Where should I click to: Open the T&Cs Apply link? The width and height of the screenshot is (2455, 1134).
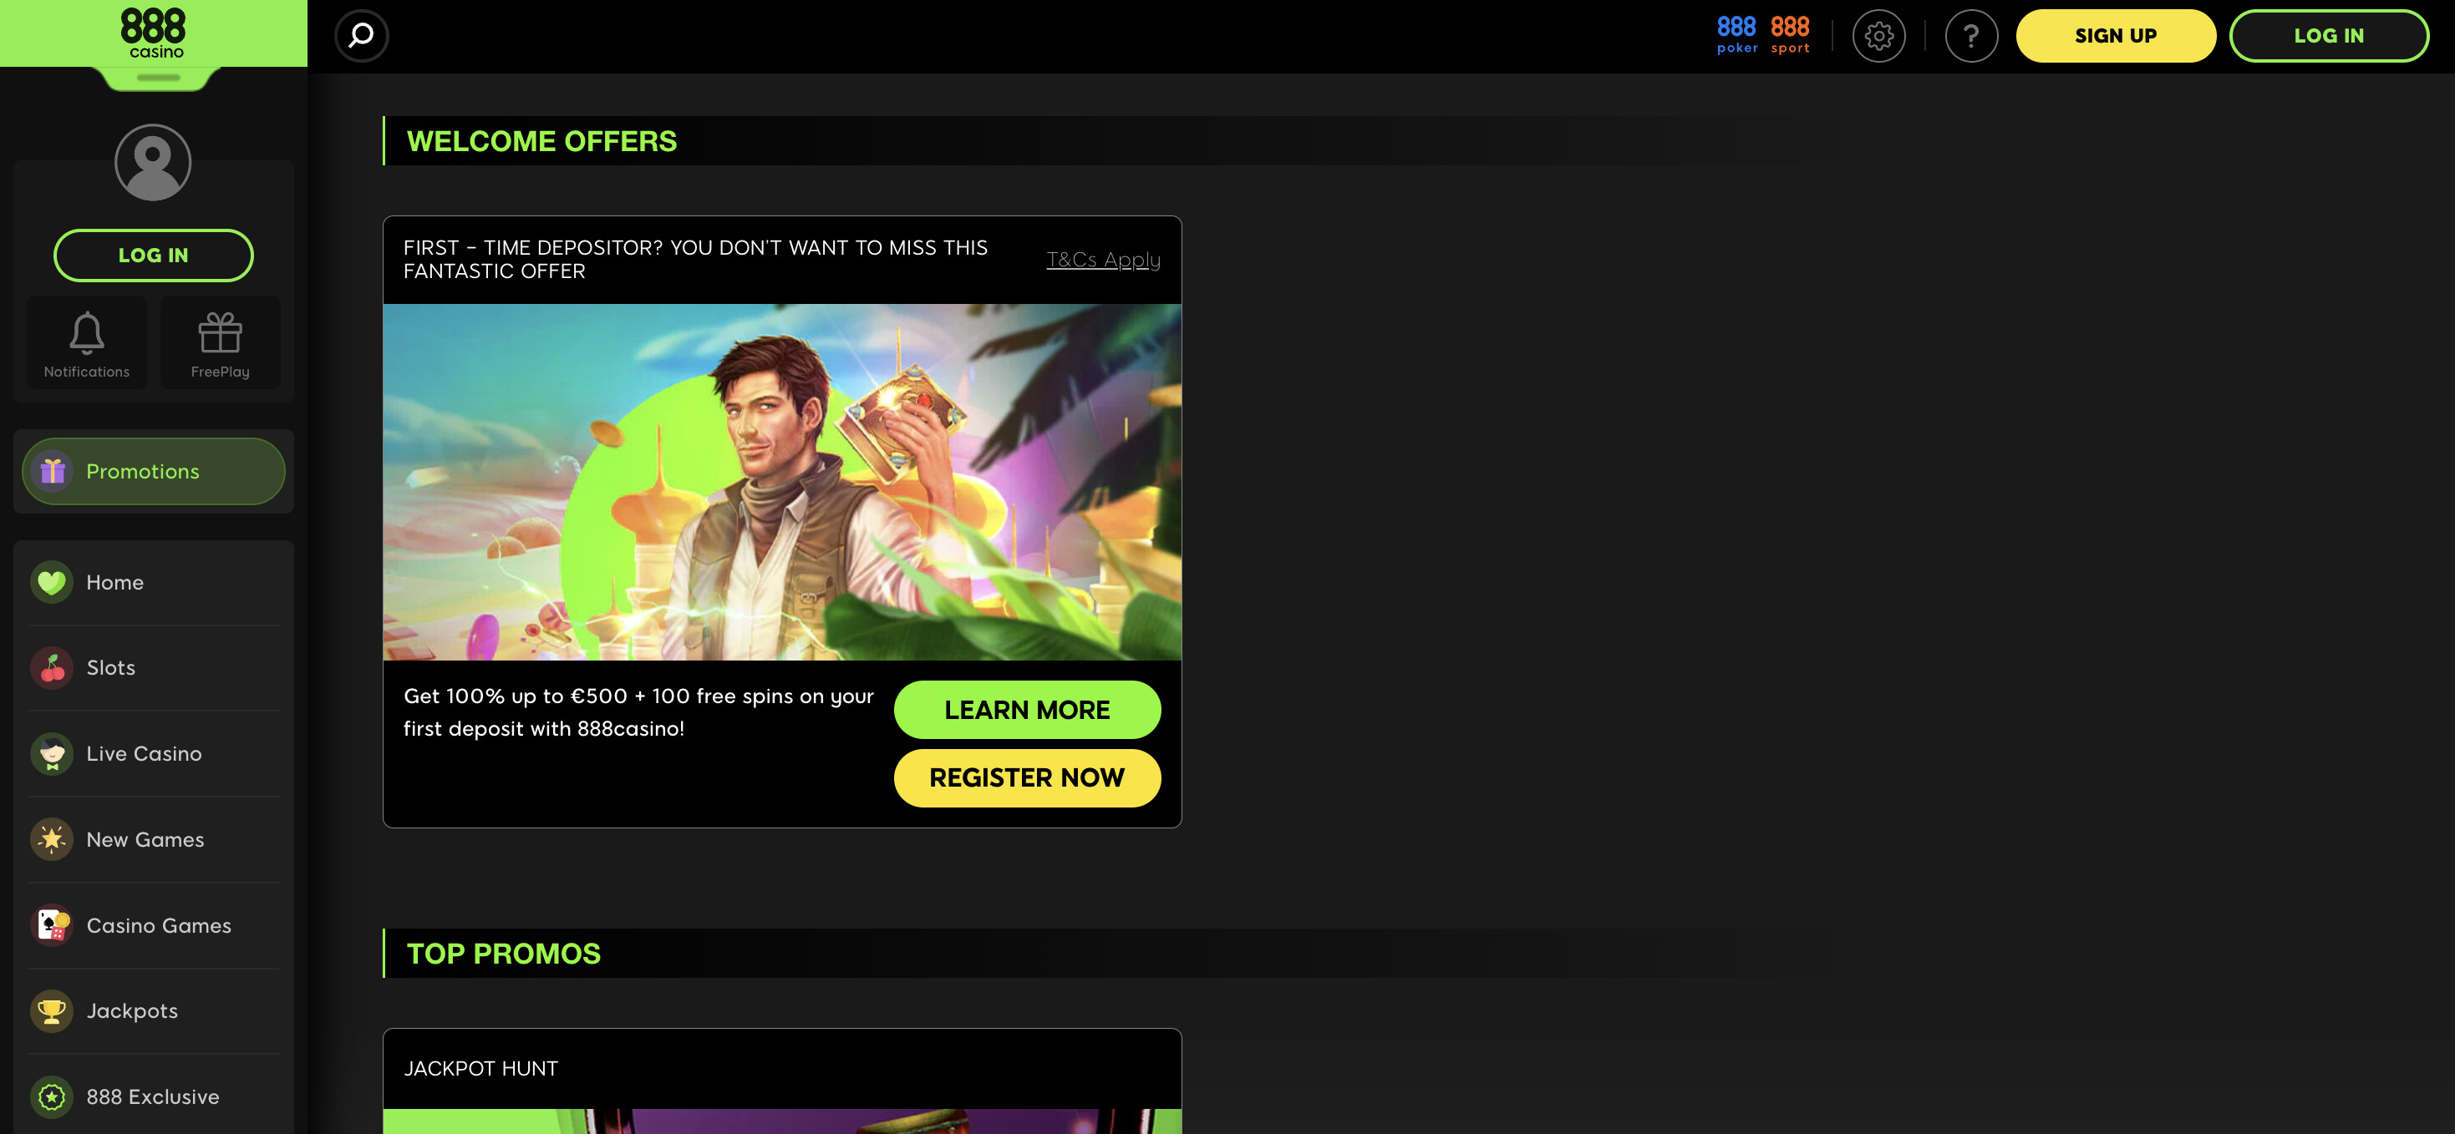tap(1103, 259)
